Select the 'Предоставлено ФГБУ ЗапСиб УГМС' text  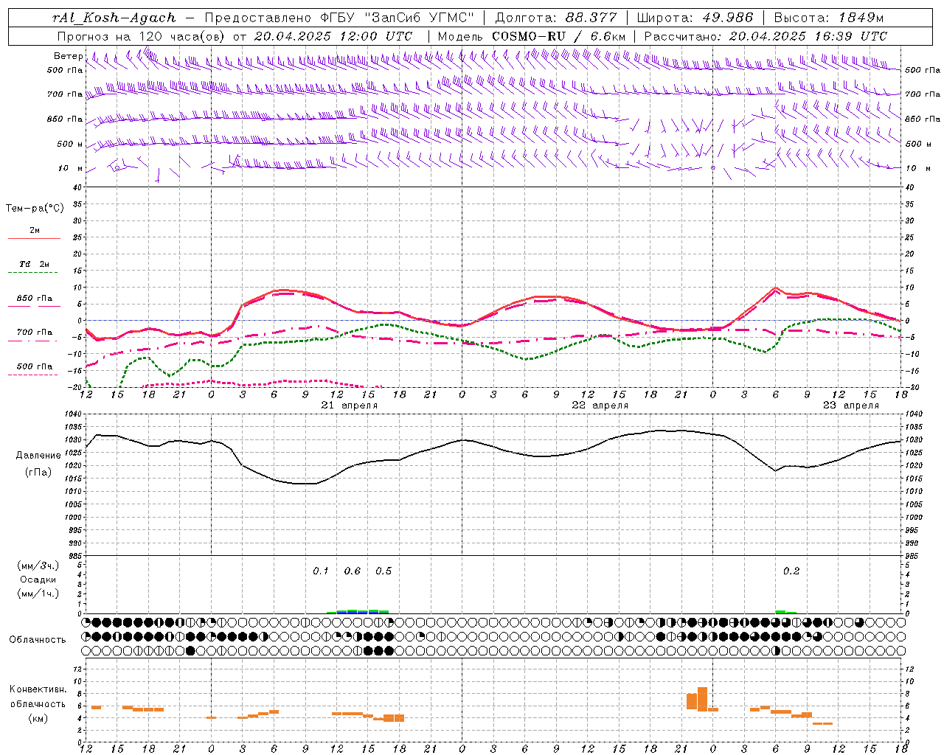pyautogui.click(x=339, y=18)
